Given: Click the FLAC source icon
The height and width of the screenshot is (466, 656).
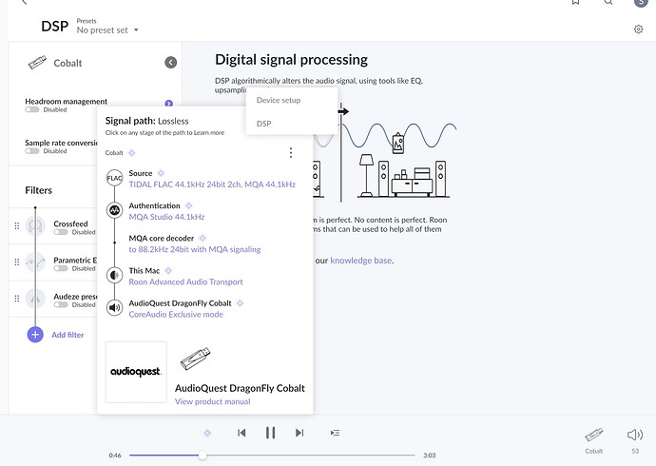Looking at the screenshot, I should coord(114,178).
